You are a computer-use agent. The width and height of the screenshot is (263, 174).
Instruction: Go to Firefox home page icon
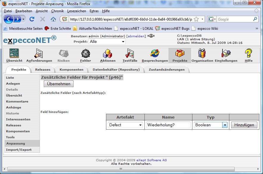point(53,19)
